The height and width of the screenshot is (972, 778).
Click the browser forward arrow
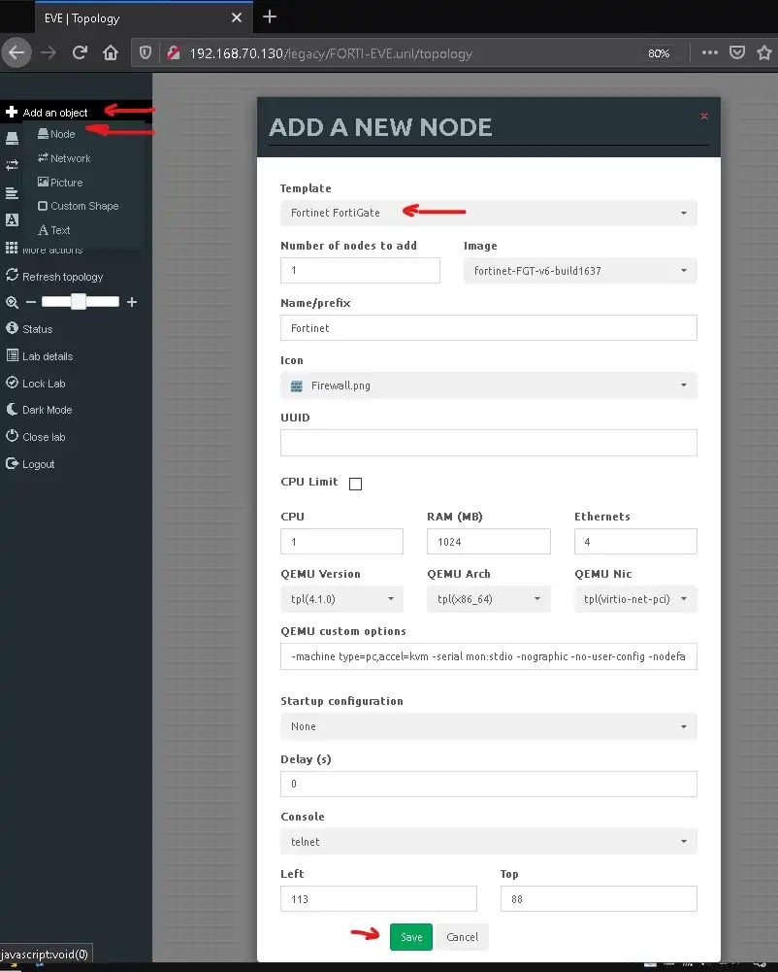point(49,52)
